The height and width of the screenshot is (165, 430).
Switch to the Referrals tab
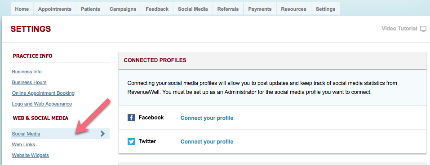(228, 9)
